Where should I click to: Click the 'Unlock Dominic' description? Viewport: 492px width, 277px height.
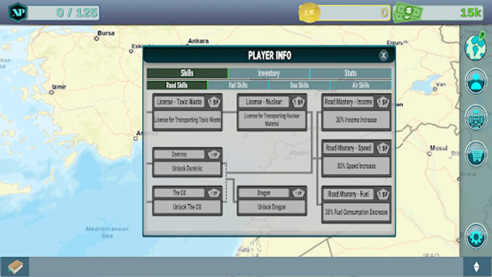point(187,168)
